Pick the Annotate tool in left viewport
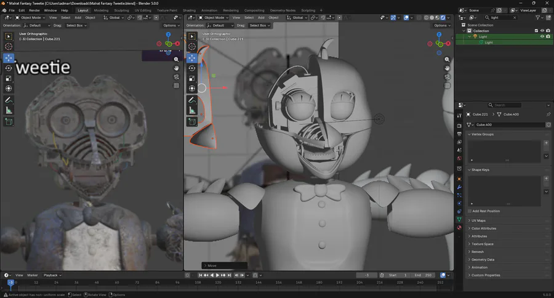 pyautogui.click(x=9, y=100)
